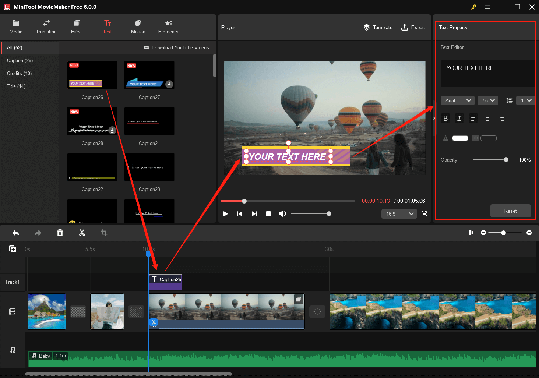Open the 16:9 aspect ratio dropdown
539x378 pixels.
click(399, 214)
